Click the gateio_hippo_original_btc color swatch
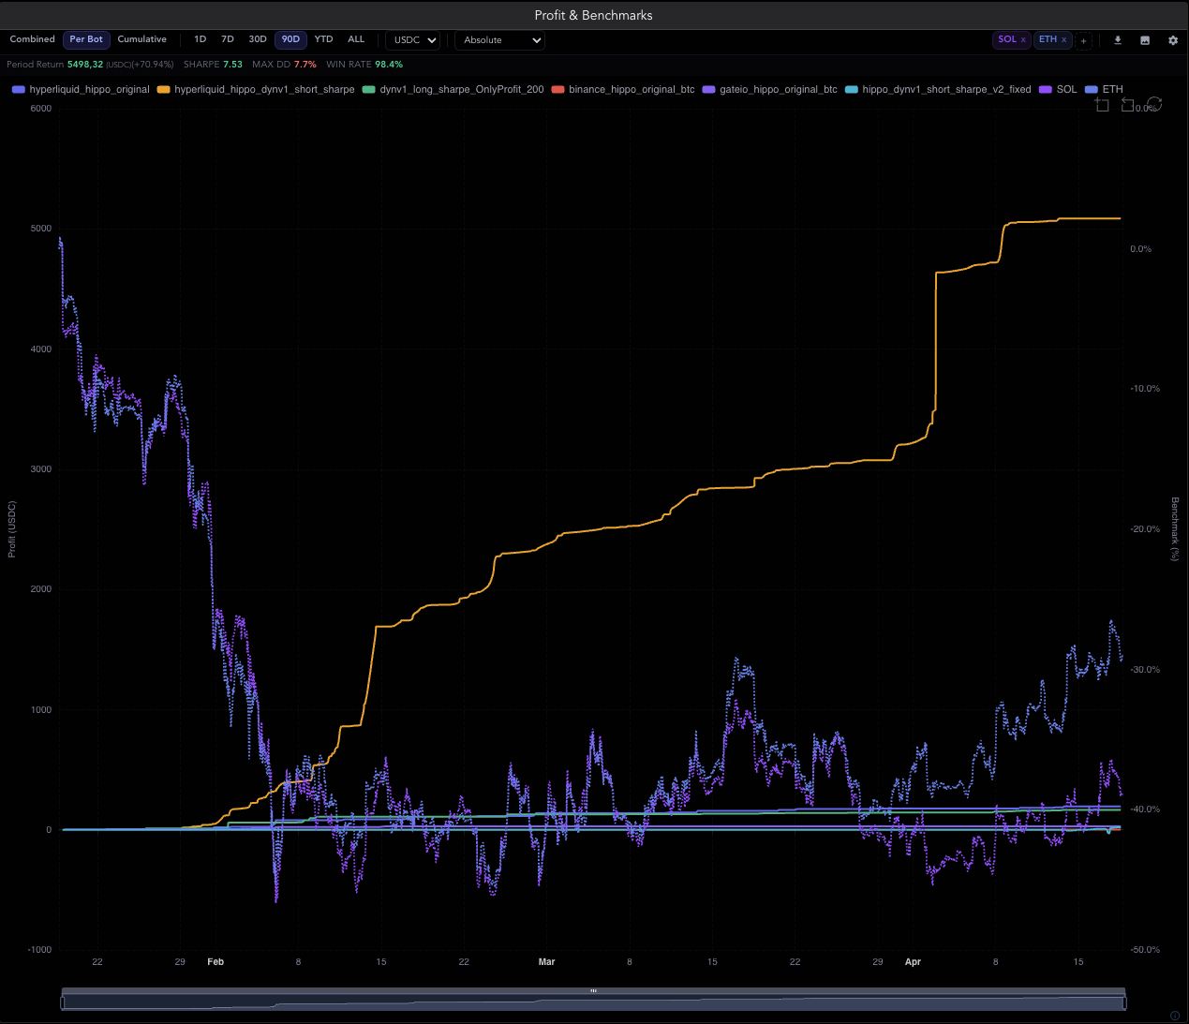The height and width of the screenshot is (1024, 1189). [709, 90]
